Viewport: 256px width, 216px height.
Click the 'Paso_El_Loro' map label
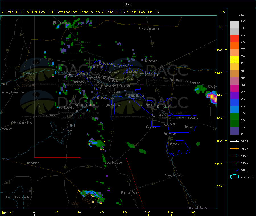coord(197,207)
